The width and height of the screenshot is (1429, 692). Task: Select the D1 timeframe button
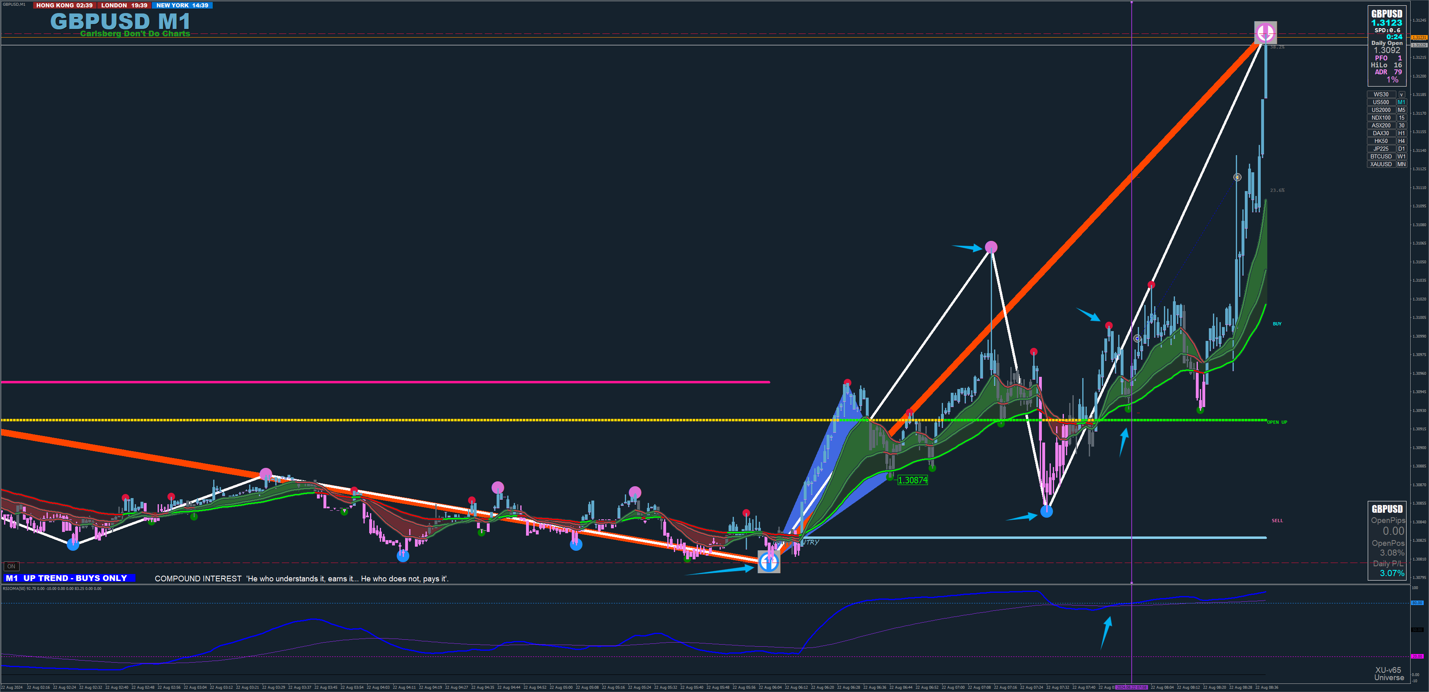pyautogui.click(x=1401, y=149)
